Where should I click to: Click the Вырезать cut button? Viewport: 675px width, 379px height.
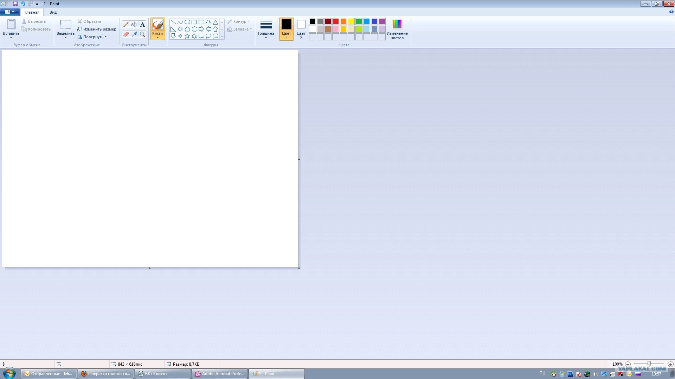[x=34, y=21]
